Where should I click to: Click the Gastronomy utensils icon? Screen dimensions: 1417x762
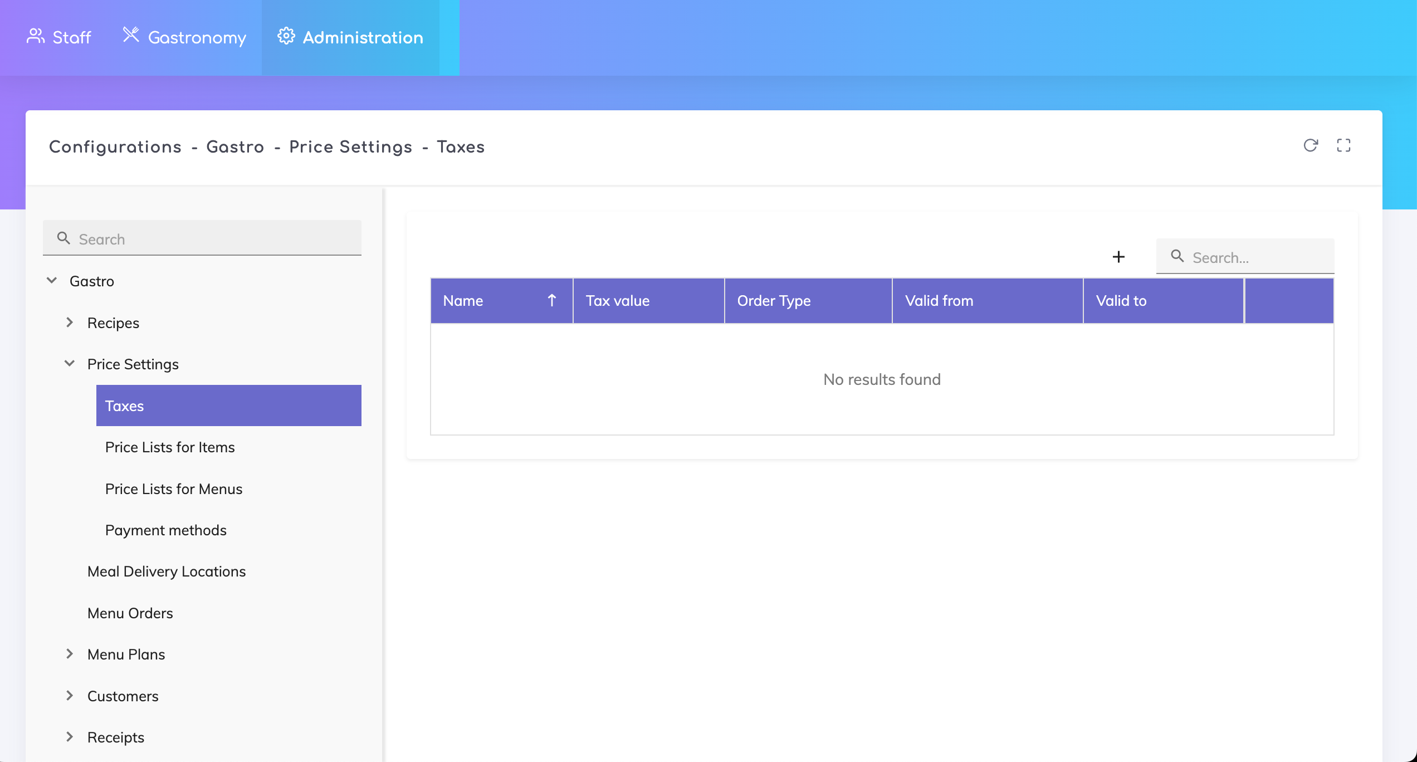(x=131, y=35)
